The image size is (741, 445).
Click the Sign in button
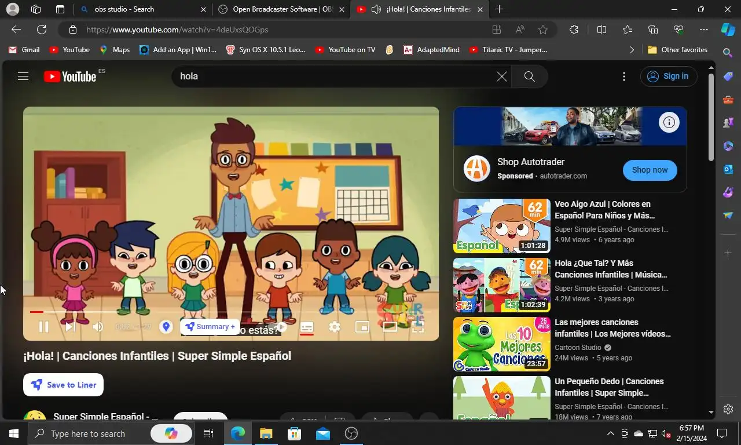(x=669, y=76)
